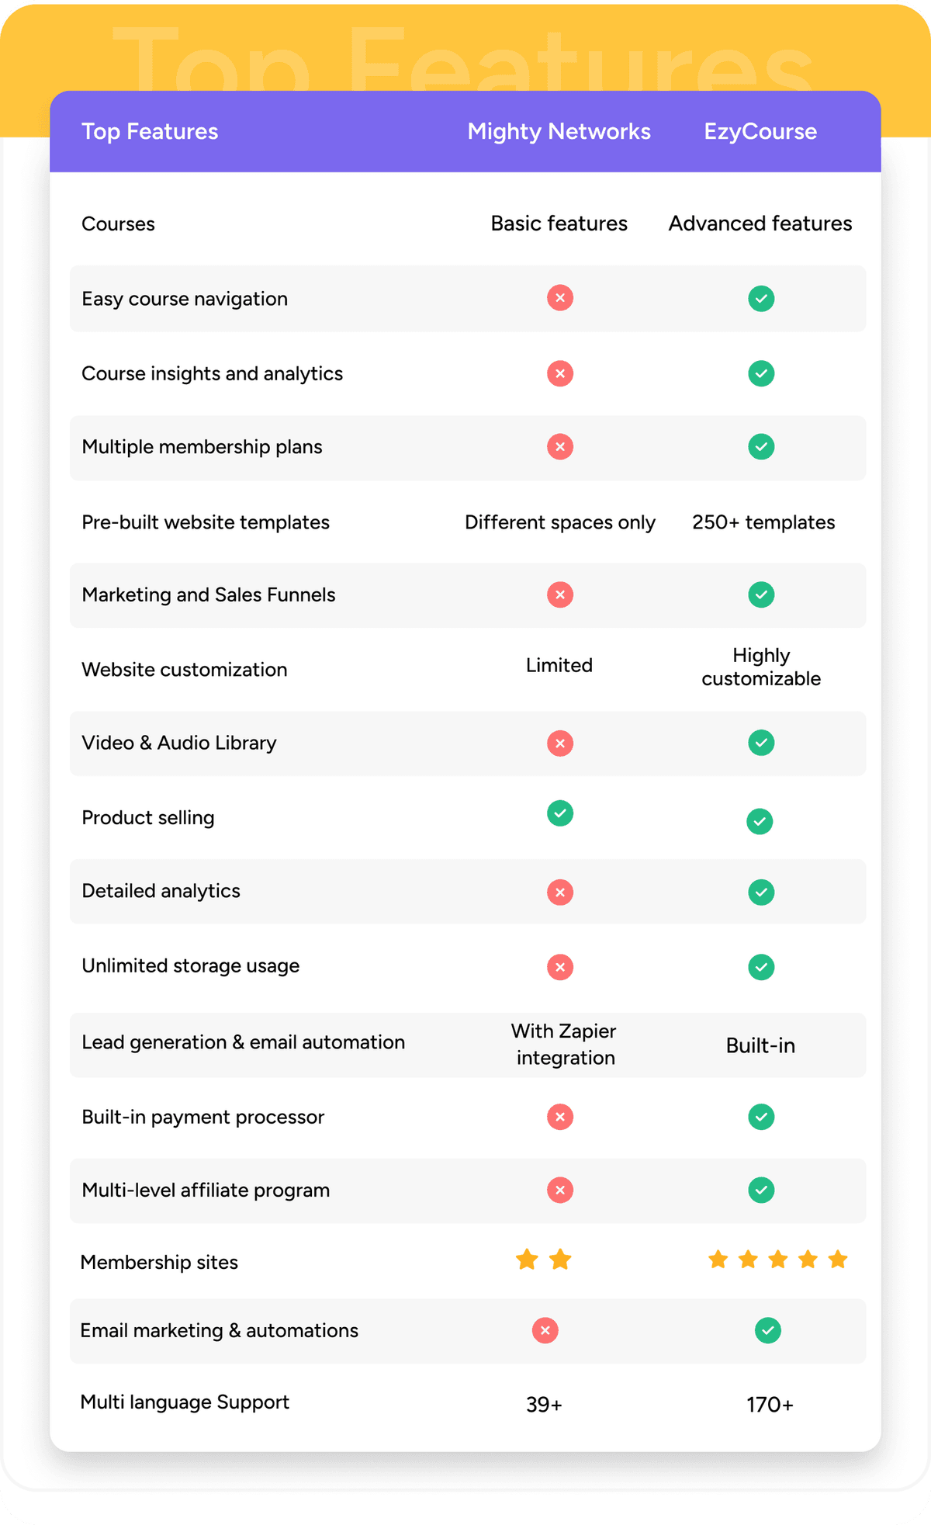Viewport: 931px width, 1525px height.
Task: Click green check for Marketing and Sales Funnels
Action: 761,595
